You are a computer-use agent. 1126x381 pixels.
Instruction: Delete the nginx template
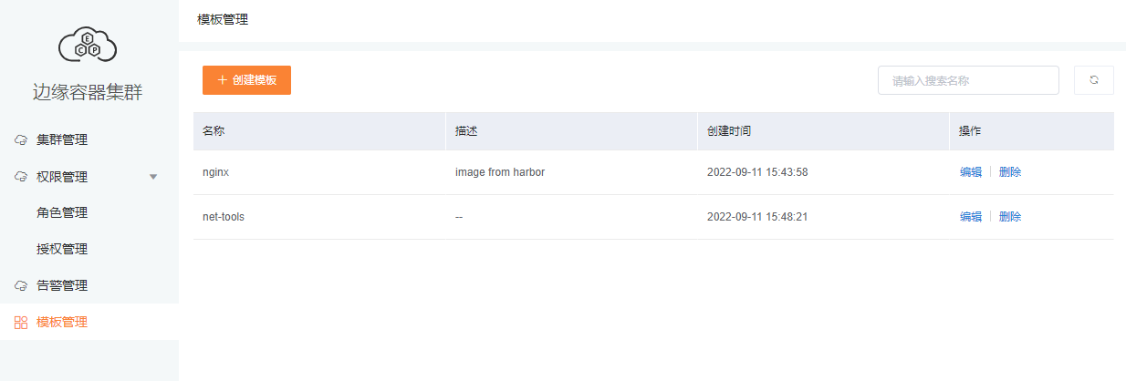pos(1010,172)
